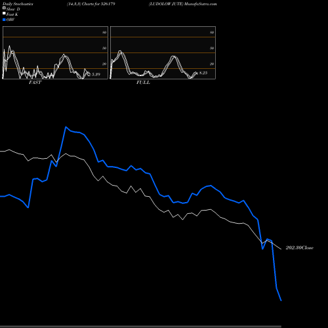Click the FAST chart label

pyautogui.click(x=35, y=82)
